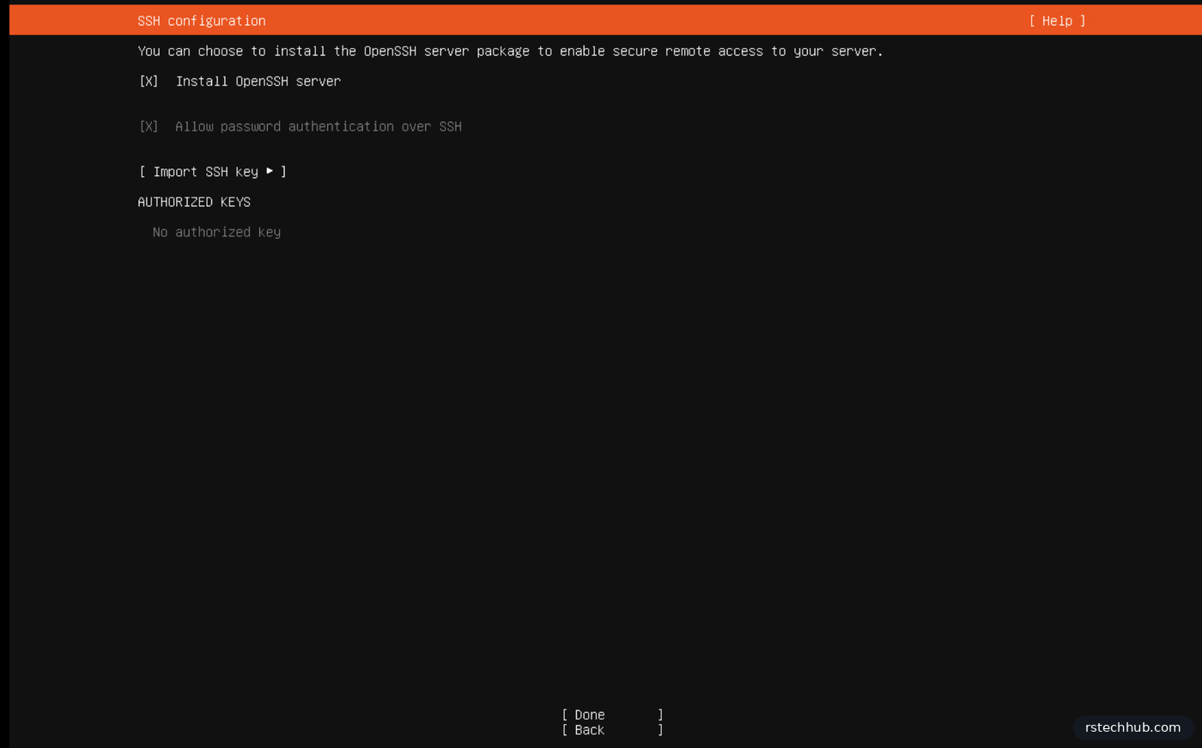Click the Back button
This screenshot has width=1202, height=748.
tap(612, 730)
